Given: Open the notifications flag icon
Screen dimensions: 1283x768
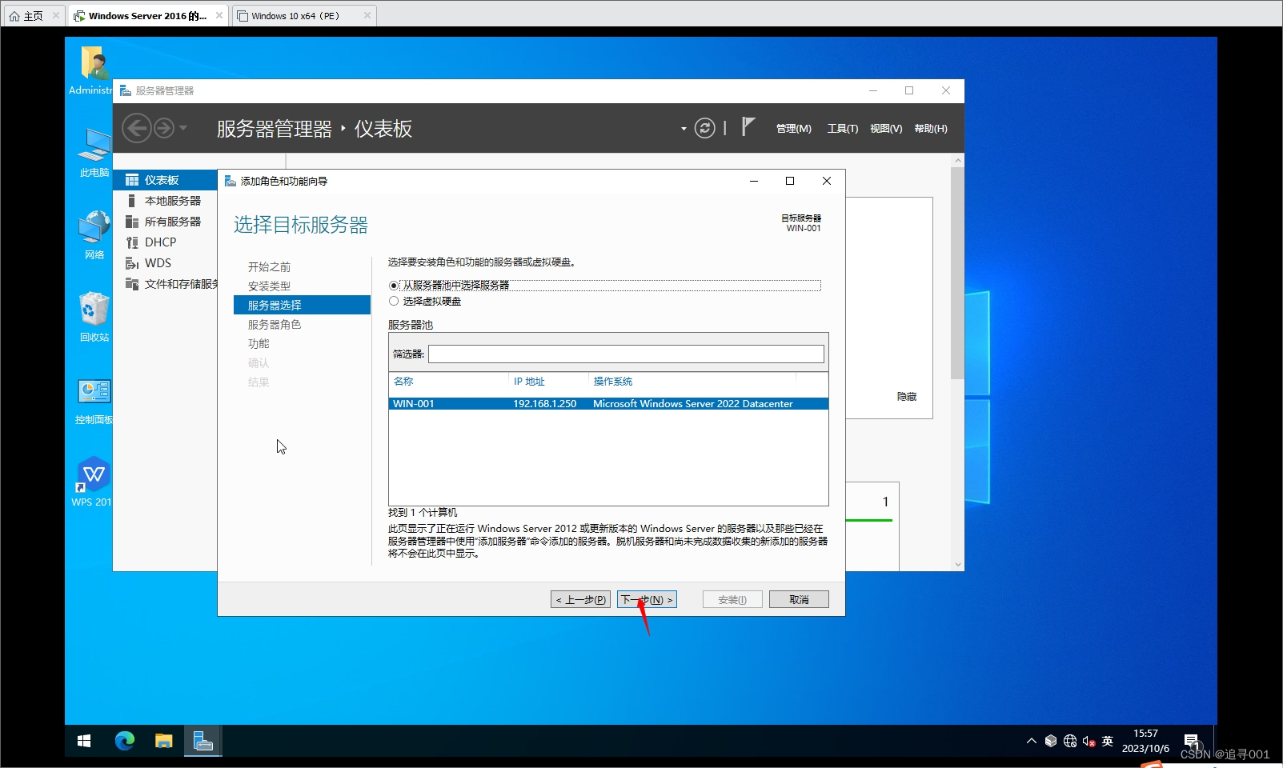Looking at the screenshot, I should coord(748,126).
